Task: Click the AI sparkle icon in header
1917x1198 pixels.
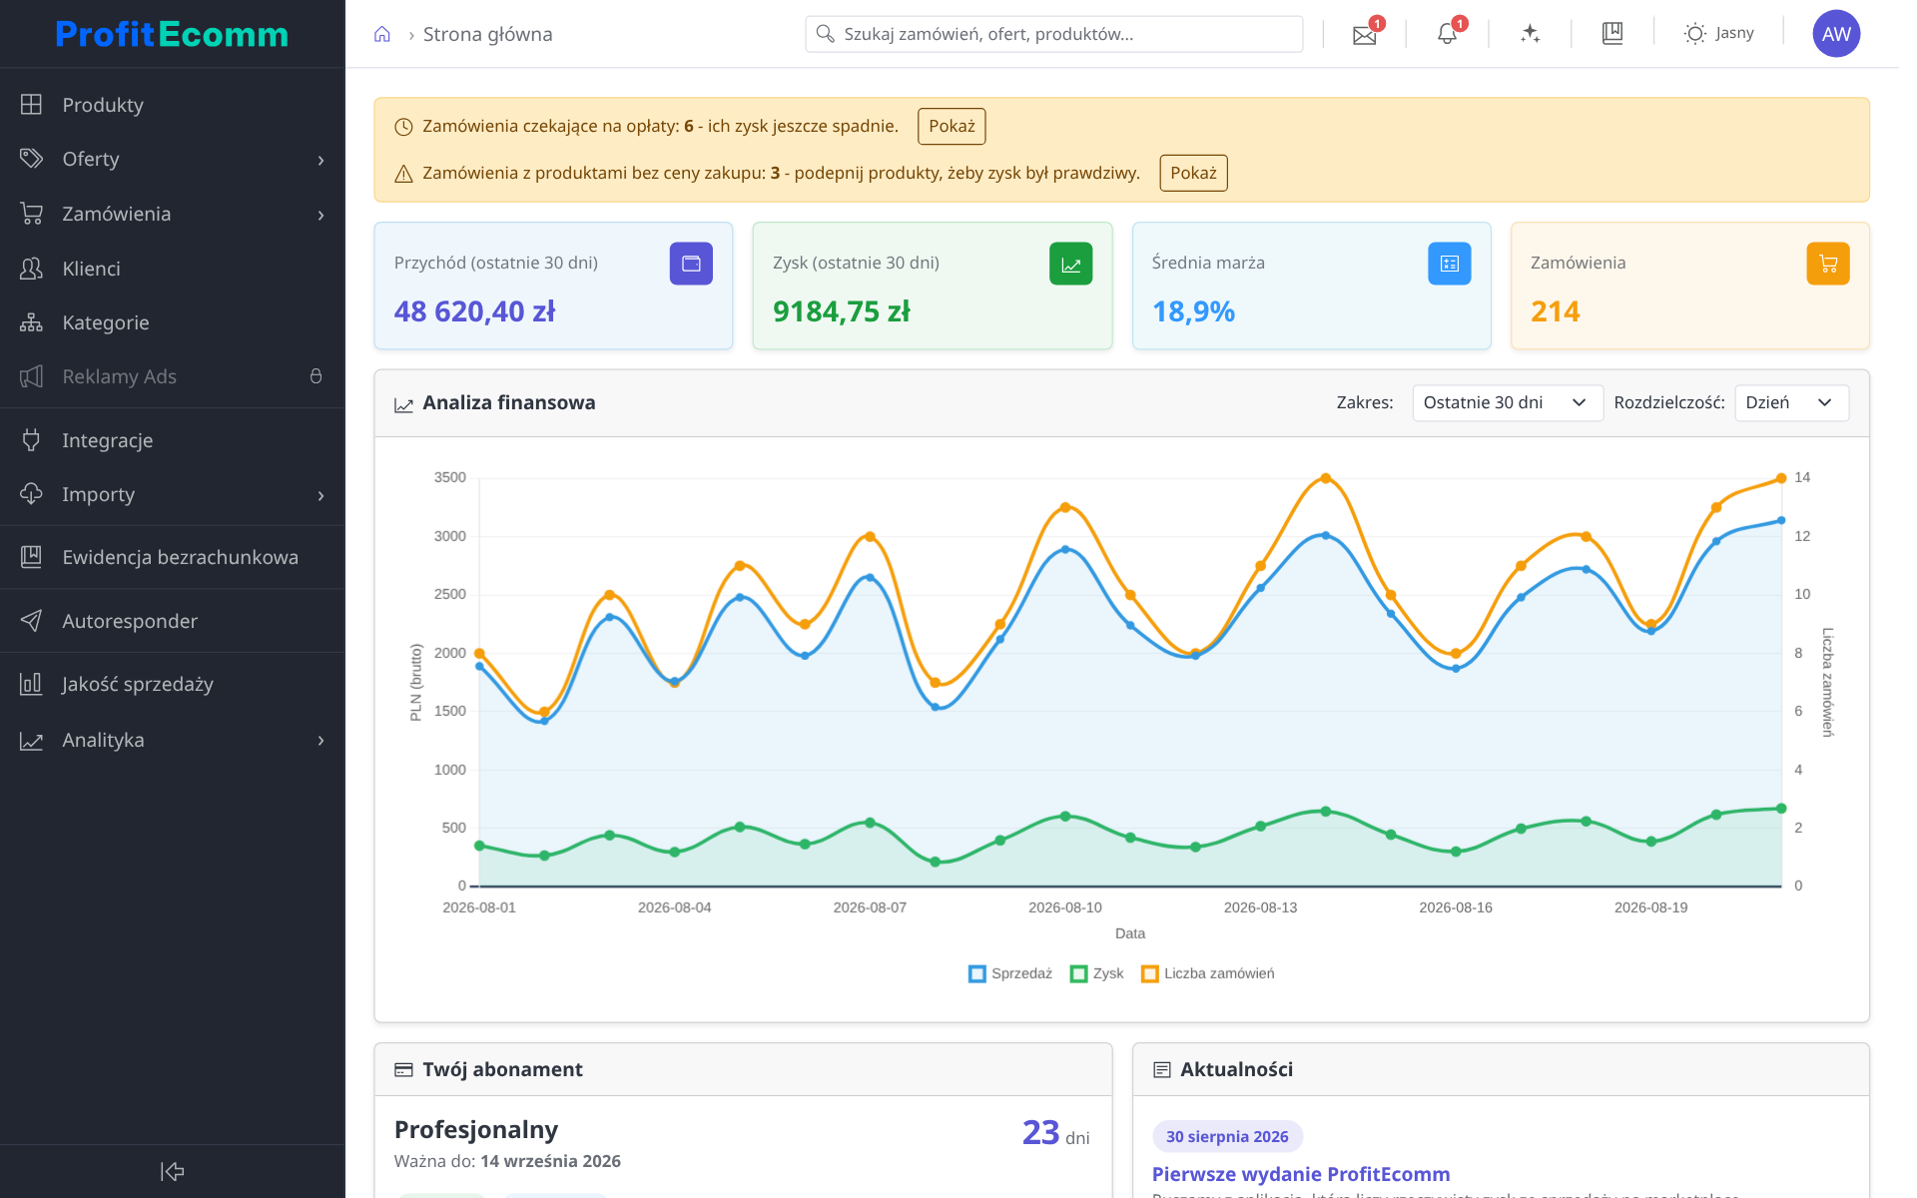Action: [1530, 34]
